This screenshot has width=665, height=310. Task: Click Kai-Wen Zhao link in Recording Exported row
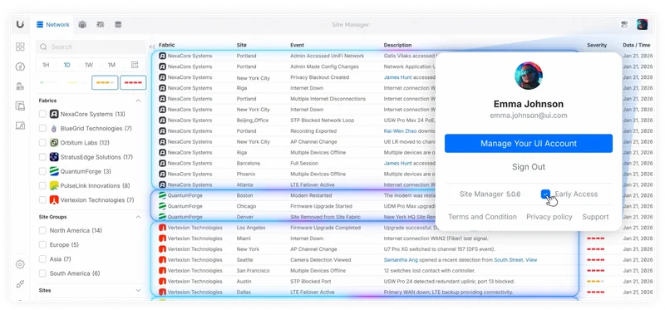[401, 131]
